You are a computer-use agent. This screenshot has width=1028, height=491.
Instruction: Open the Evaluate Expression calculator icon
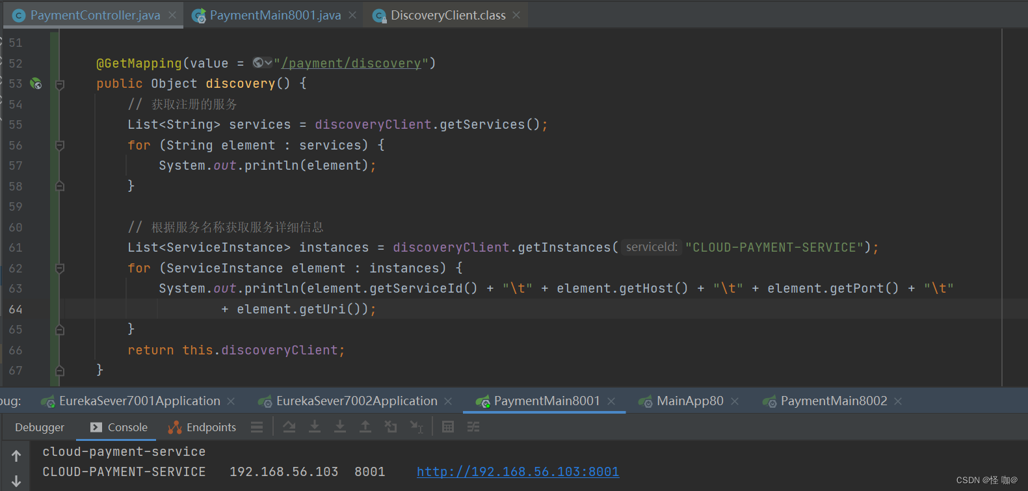pos(448,427)
